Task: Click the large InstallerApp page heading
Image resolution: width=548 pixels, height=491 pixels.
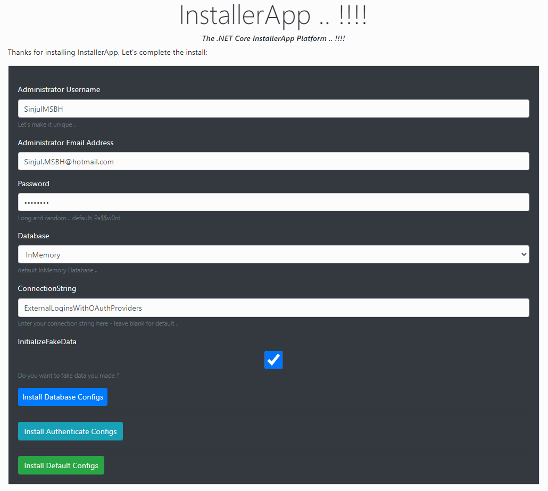Action: click(273, 16)
